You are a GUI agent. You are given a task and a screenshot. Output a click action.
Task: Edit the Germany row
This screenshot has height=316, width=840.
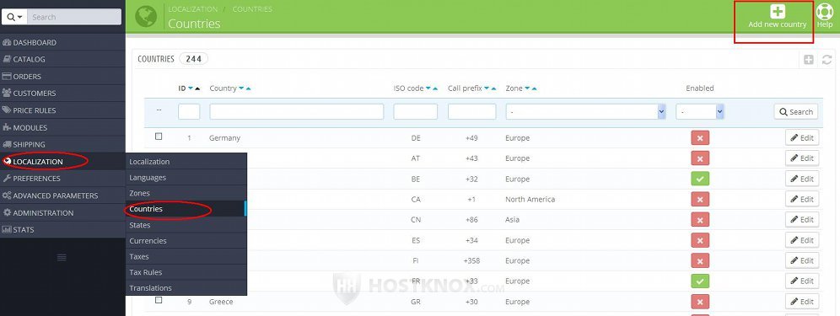[x=802, y=137]
